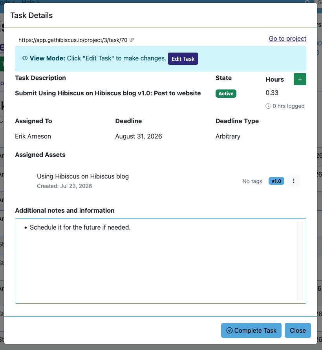Screen dimensions: 322x350
Task: Close the Task Details dialog
Action: [298, 330]
